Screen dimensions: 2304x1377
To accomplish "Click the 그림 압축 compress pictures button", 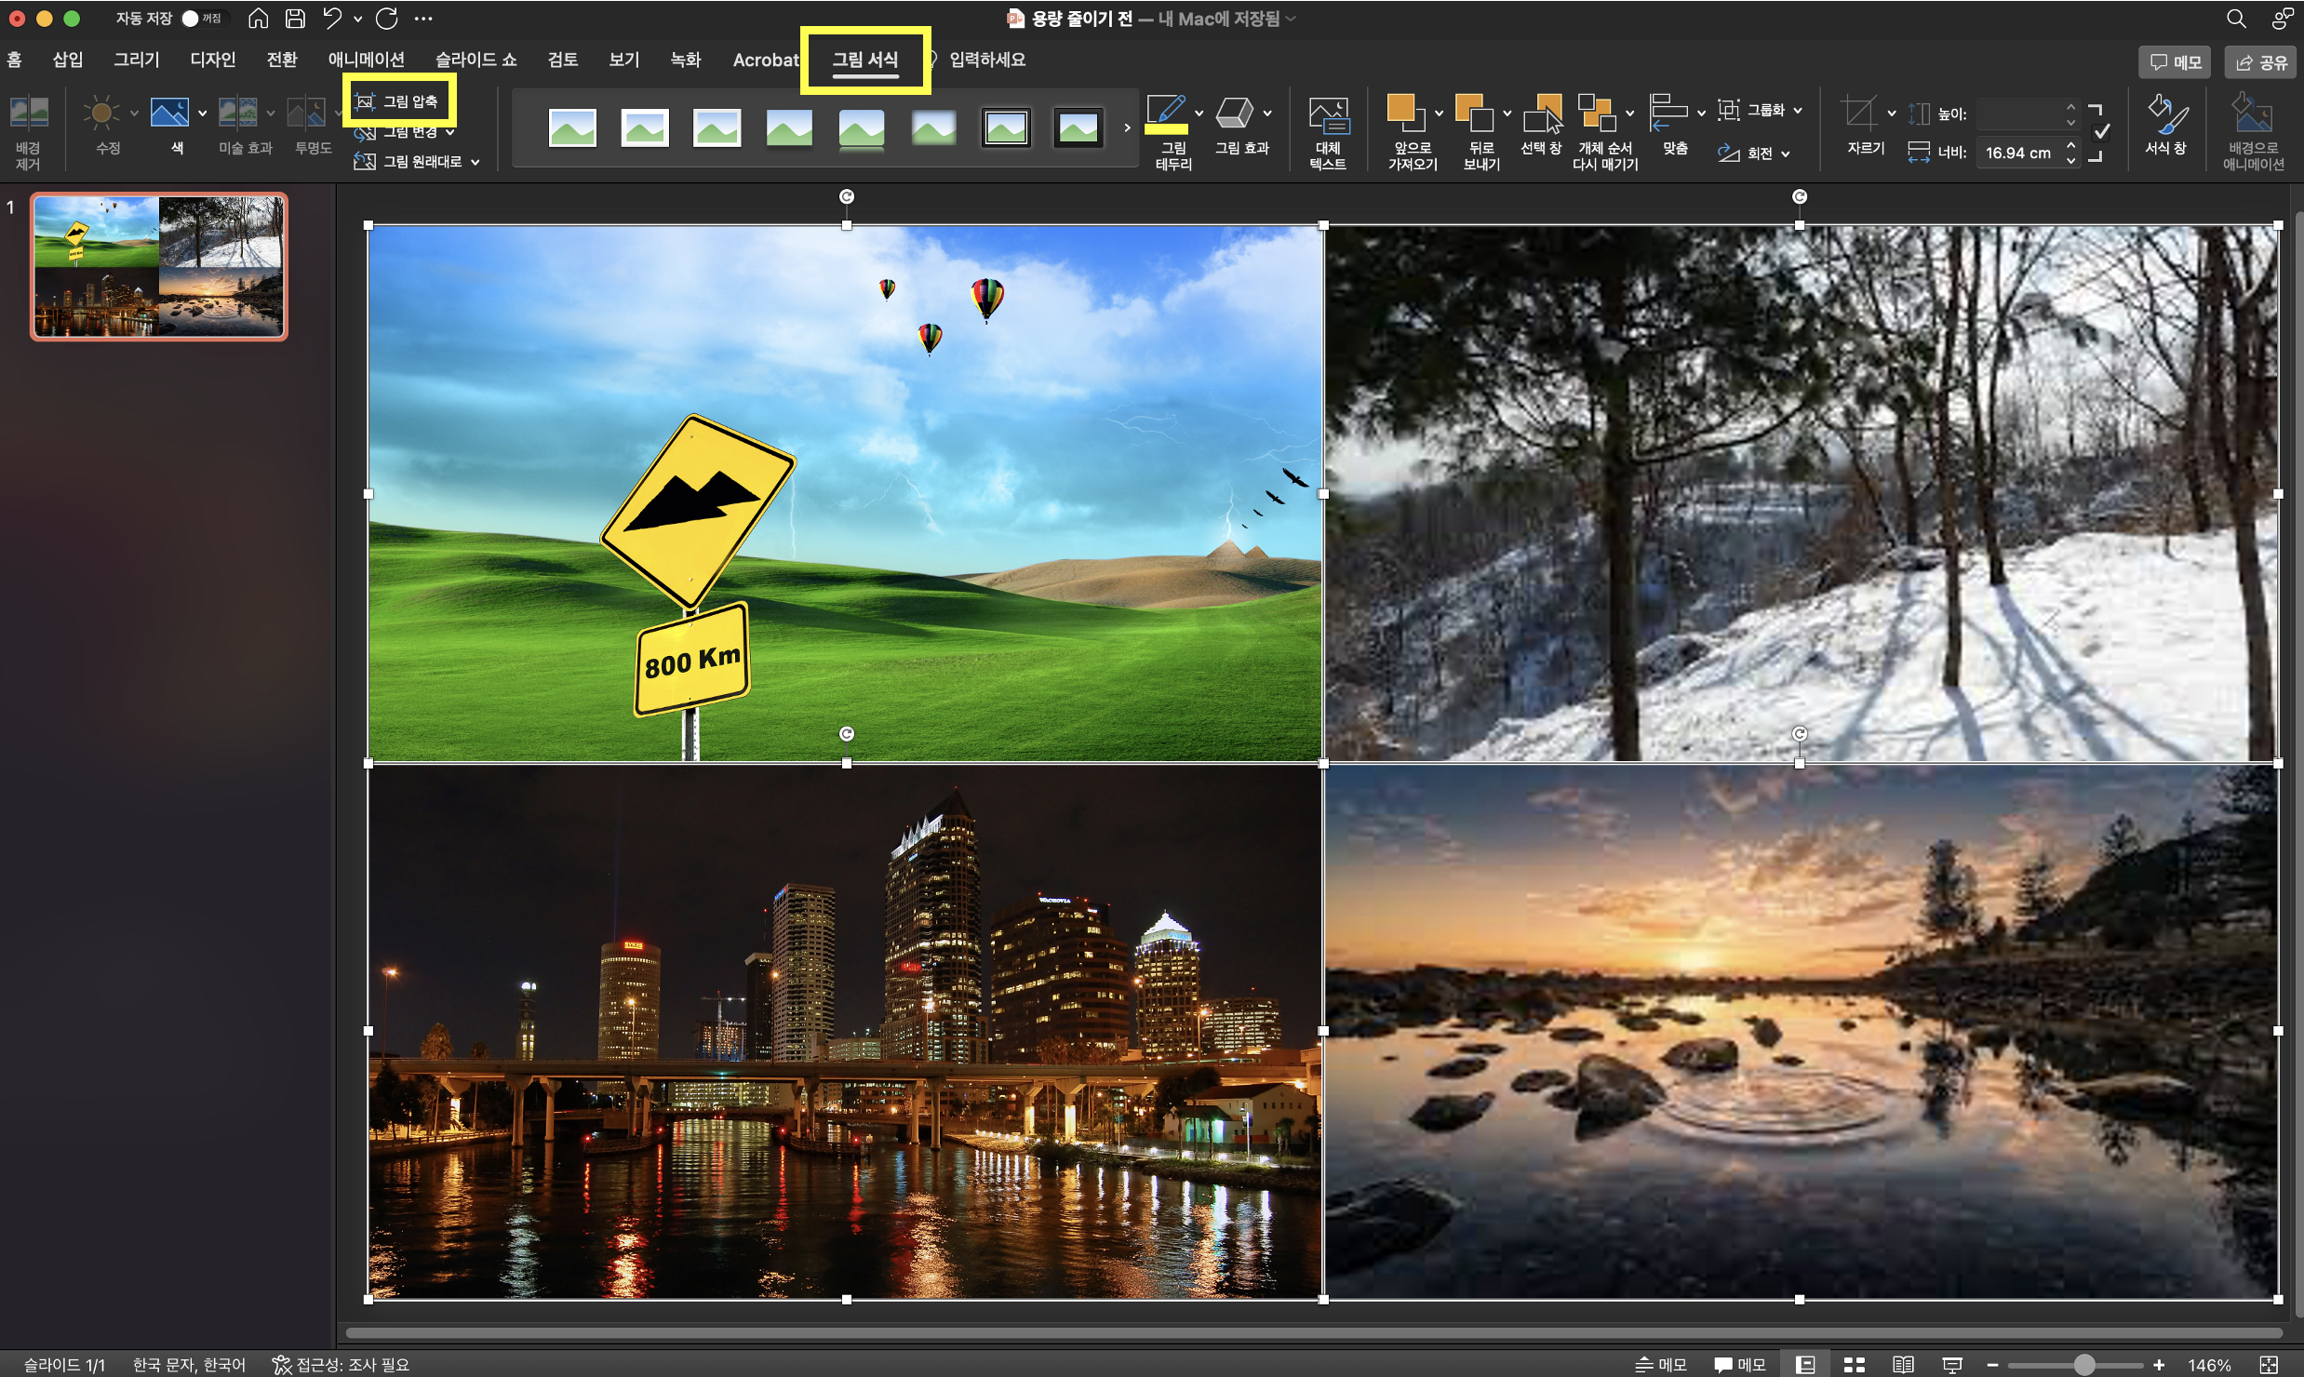I will tap(400, 101).
